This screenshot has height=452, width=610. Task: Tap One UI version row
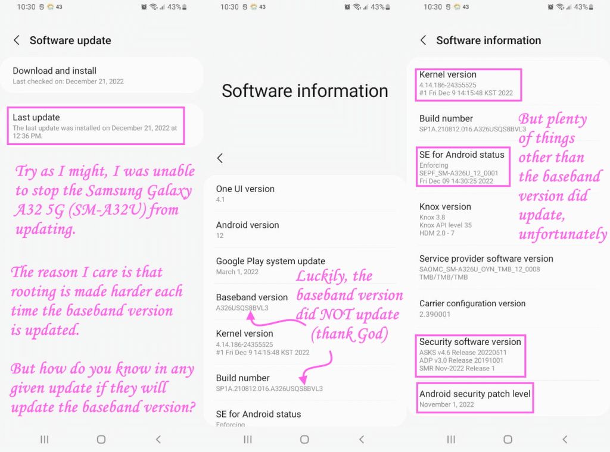[305, 194]
